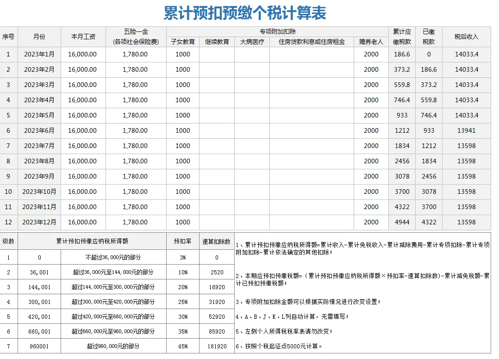
Task: Click the 不超过36,000元的部分 cell
Action: [113, 257]
